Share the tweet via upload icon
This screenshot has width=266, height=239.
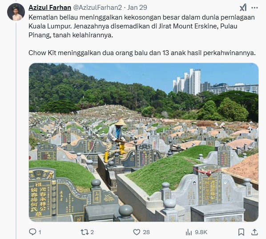pos(254,232)
